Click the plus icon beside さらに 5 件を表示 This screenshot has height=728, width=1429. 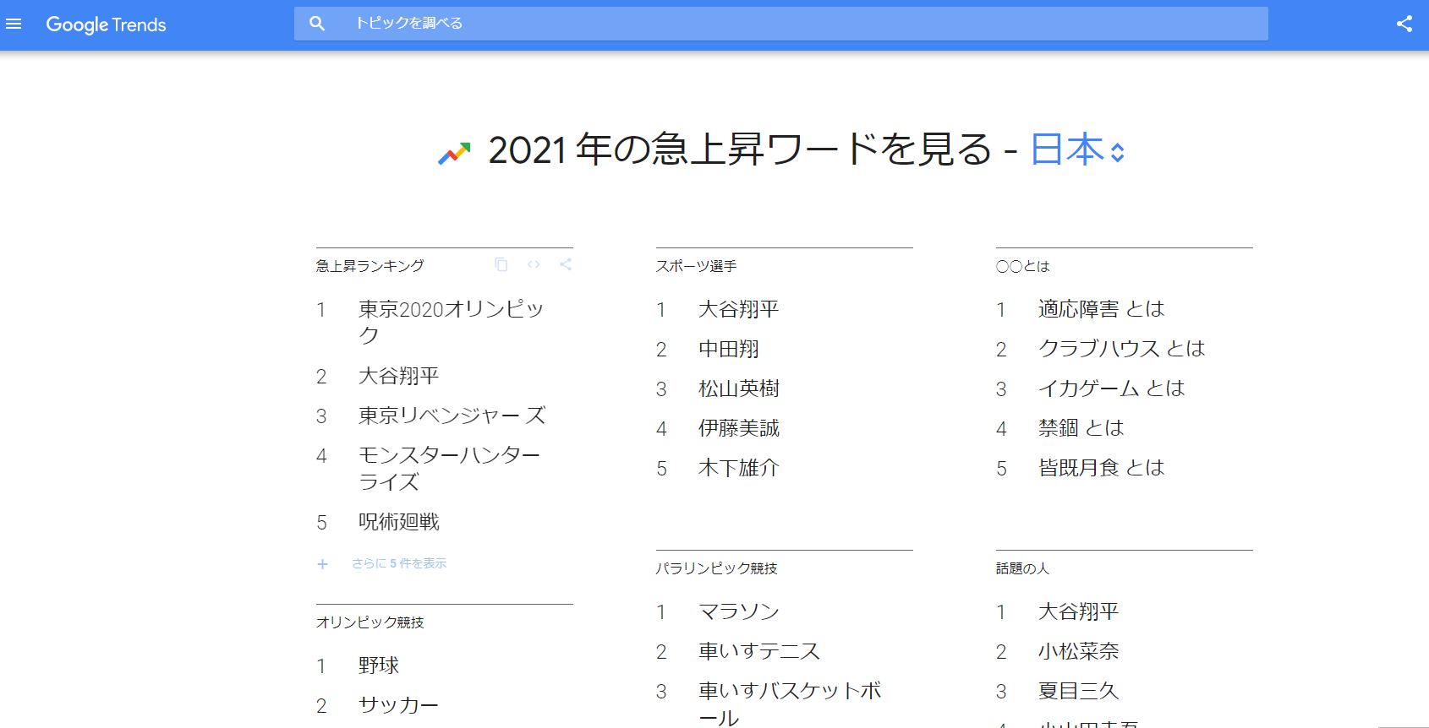point(322,564)
